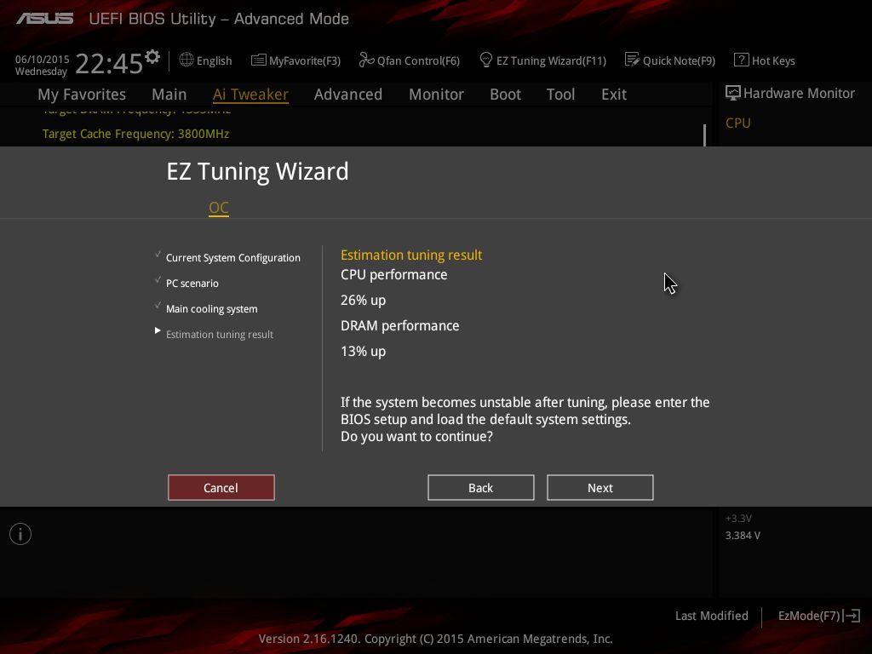Switch to the Main tab
Screen dimensions: 872x654
coord(169,95)
